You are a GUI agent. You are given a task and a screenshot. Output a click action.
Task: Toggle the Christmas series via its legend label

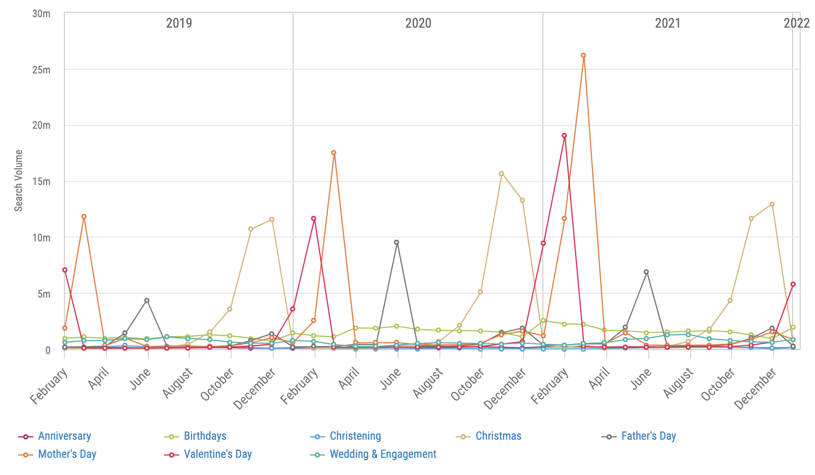click(498, 436)
